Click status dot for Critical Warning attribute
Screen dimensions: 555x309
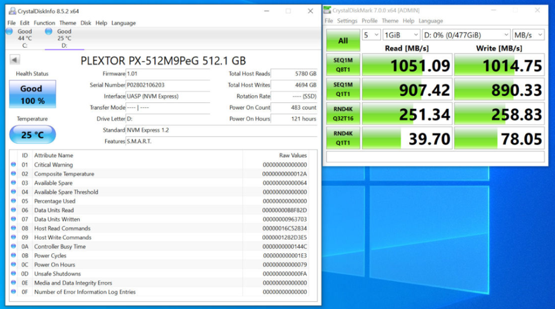click(14, 164)
